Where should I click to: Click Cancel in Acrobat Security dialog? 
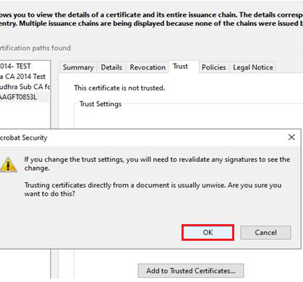(x=265, y=232)
